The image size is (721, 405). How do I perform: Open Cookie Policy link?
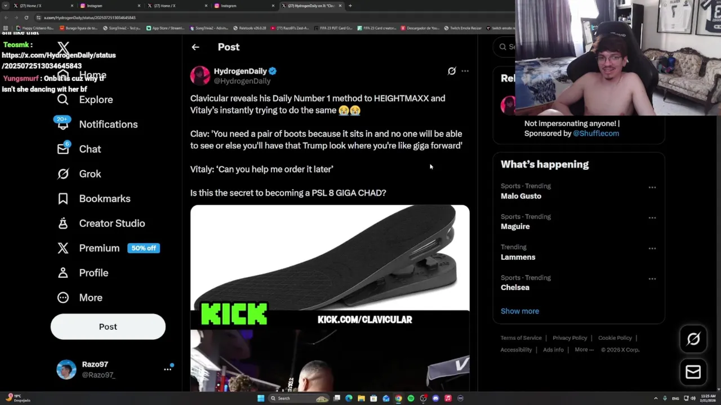coord(615,338)
